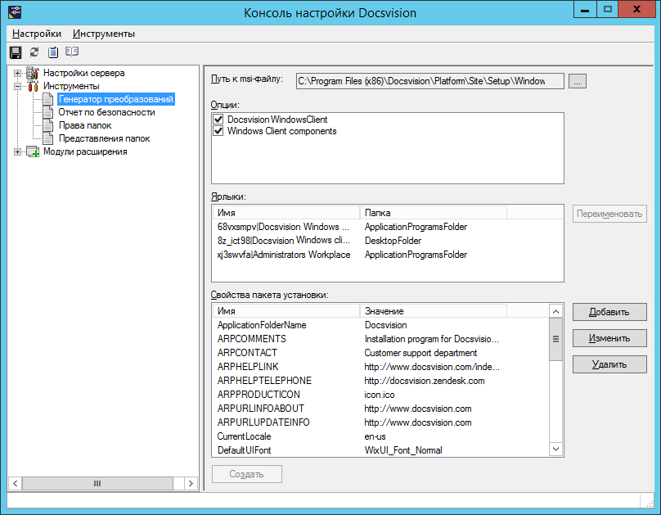Click the msi file path input field
Viewport: 661px width, 515px height.
[x=430, y=81]
